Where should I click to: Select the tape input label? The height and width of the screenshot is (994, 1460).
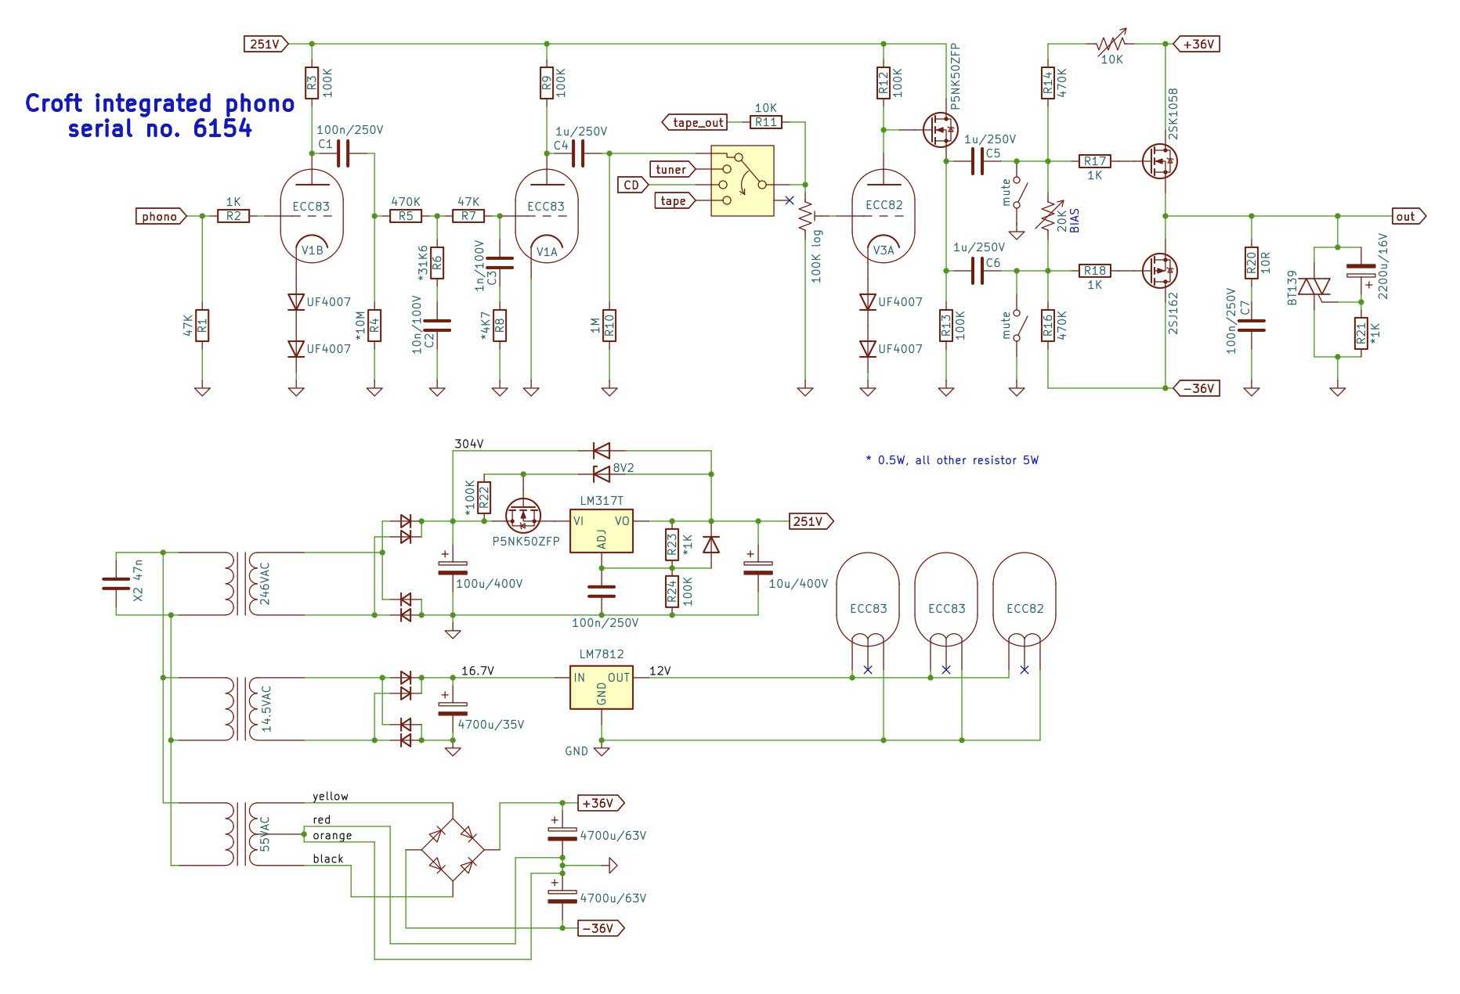pos(674,200)
